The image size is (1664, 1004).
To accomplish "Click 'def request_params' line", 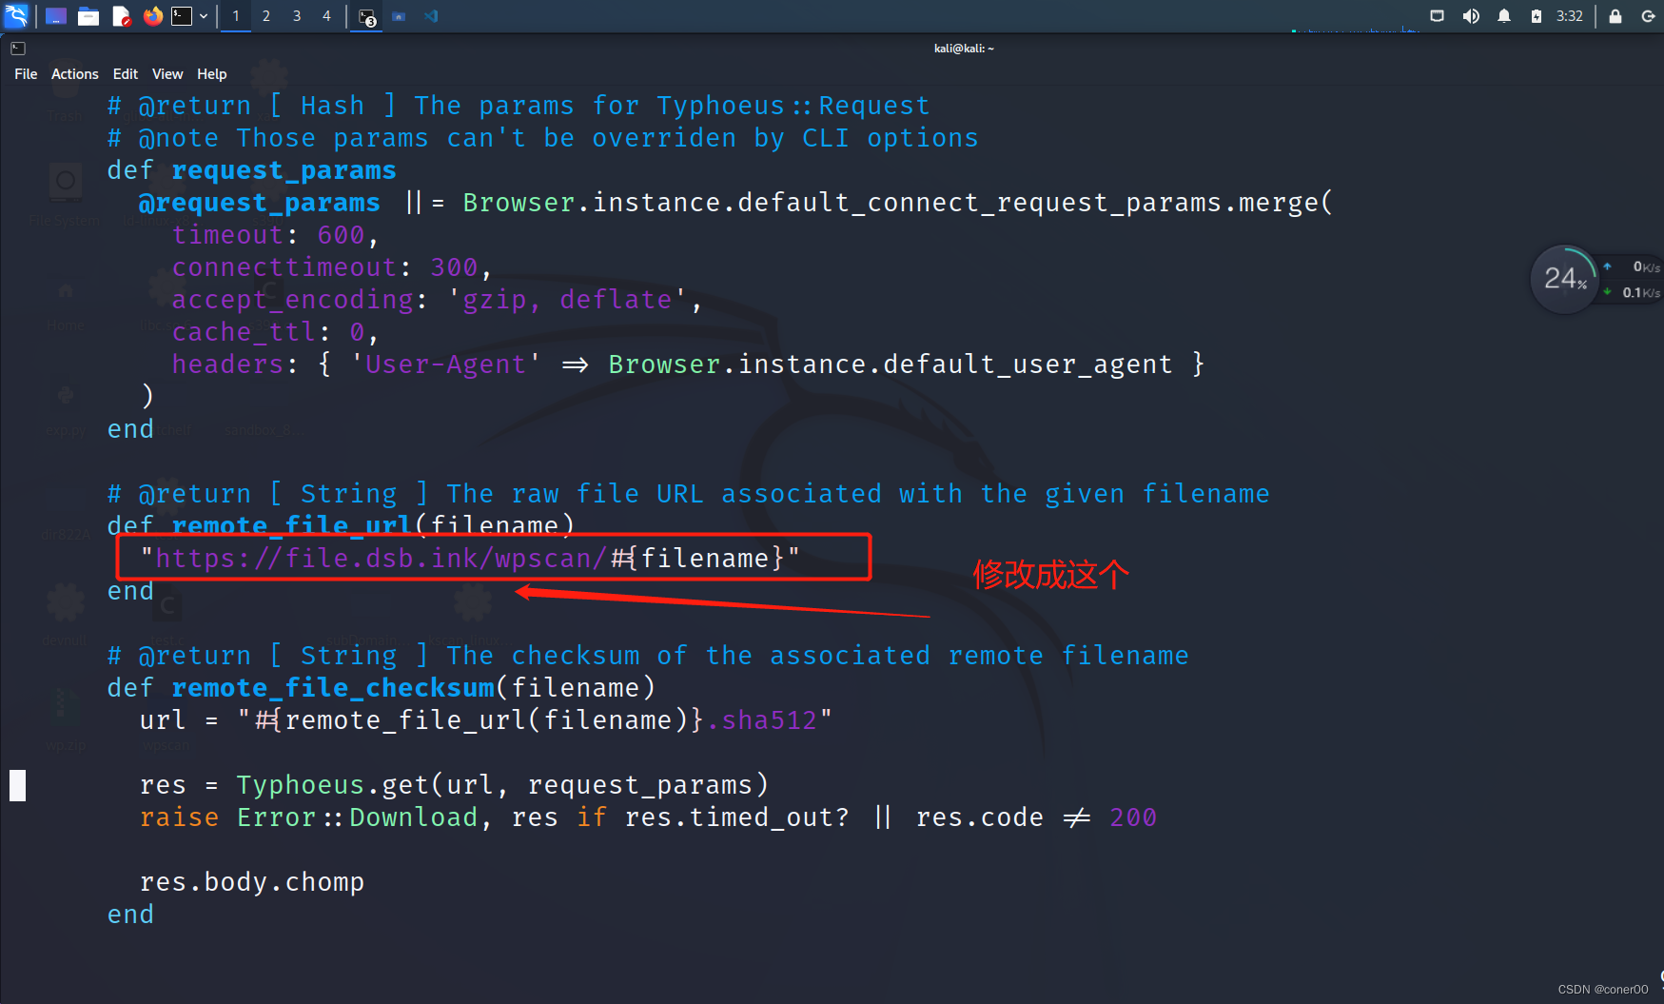I will pos(252,170).
